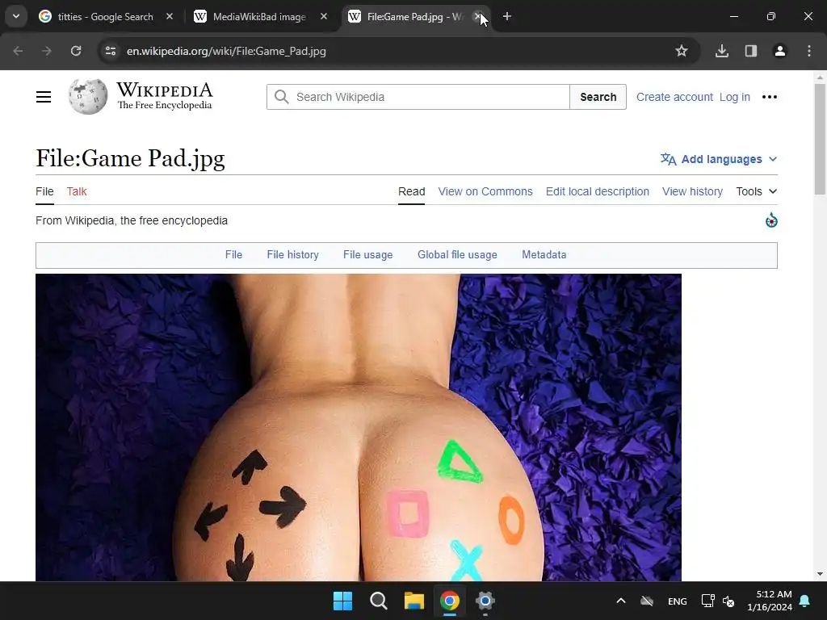Click the Wikimedia Commons icon near page top
Viewport: 827px width, 620px height.
click(771, 220)
